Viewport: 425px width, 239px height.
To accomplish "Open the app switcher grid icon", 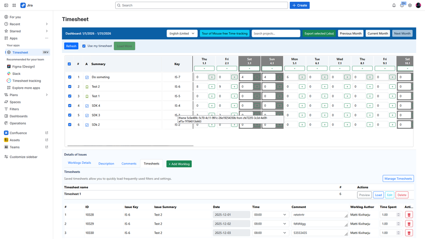I will 14,5.
